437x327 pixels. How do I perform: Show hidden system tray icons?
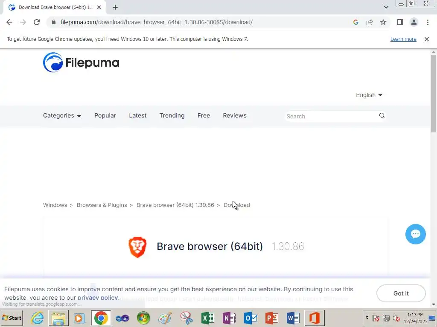[x=367, y=318]
